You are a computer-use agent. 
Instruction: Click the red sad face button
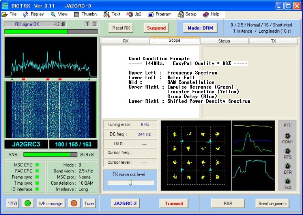pos(74,204)
